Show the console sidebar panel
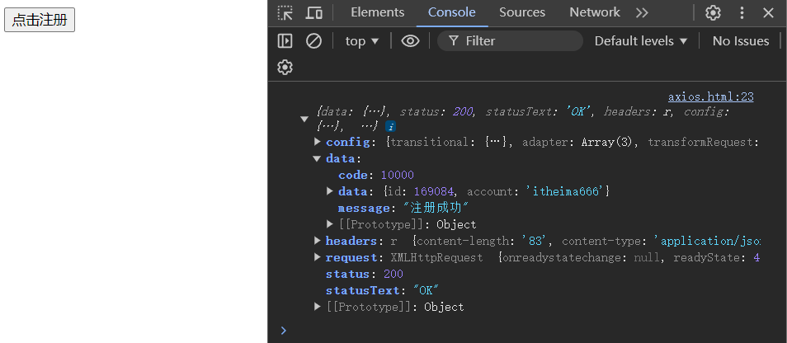The width and height of the screenshot is (787, 343). pyautogui.click(x=285, y=41)
